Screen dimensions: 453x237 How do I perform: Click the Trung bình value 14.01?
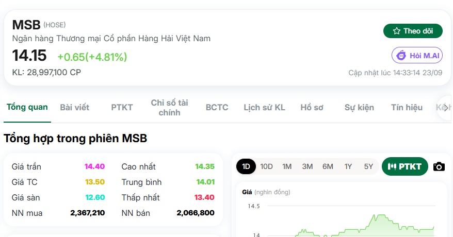[x=205, y=182]
